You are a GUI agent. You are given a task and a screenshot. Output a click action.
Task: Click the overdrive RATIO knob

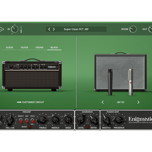[94, 120]
